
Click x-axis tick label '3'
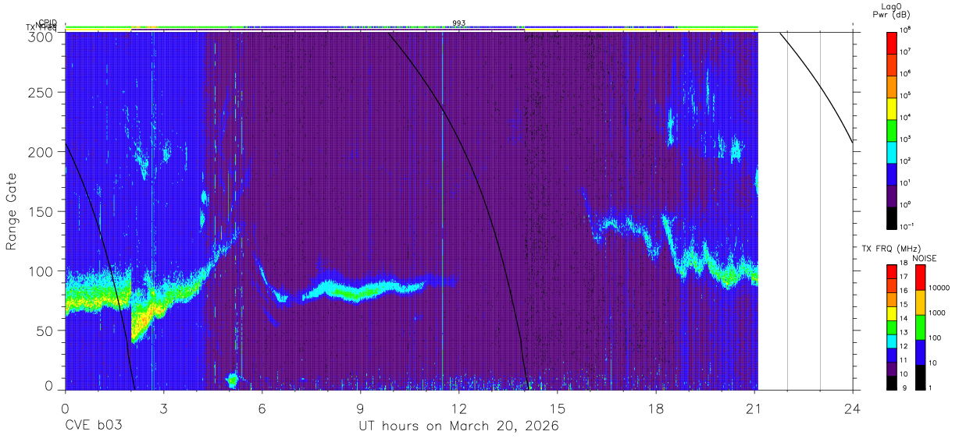[163, 408]
